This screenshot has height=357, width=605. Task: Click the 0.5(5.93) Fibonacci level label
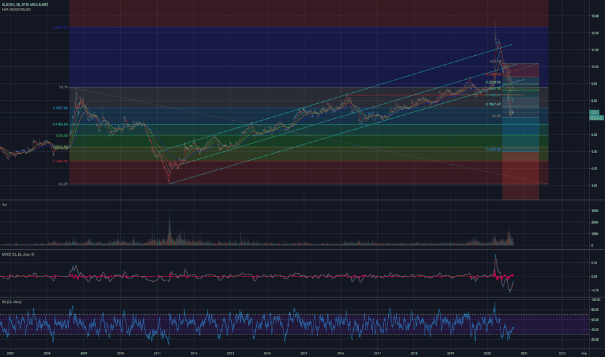point(62,136)
